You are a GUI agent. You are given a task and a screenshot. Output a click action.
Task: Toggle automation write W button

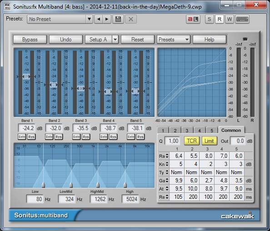tap(230, 19)
